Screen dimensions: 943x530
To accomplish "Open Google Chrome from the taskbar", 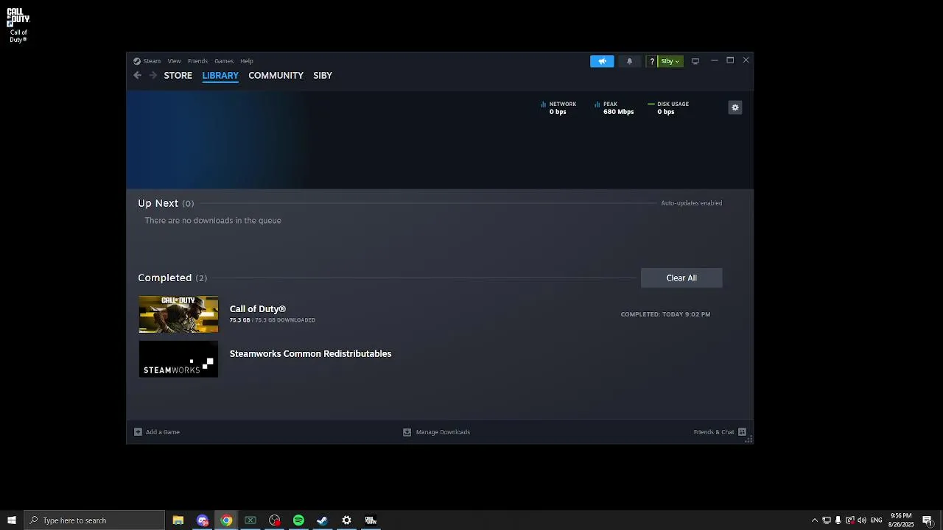I will 226,520.
